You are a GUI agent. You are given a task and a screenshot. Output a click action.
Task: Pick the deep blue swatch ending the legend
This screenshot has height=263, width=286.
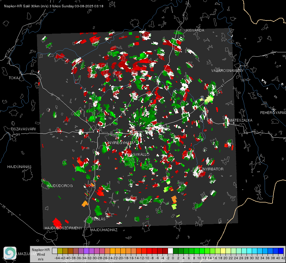(281, 251)
